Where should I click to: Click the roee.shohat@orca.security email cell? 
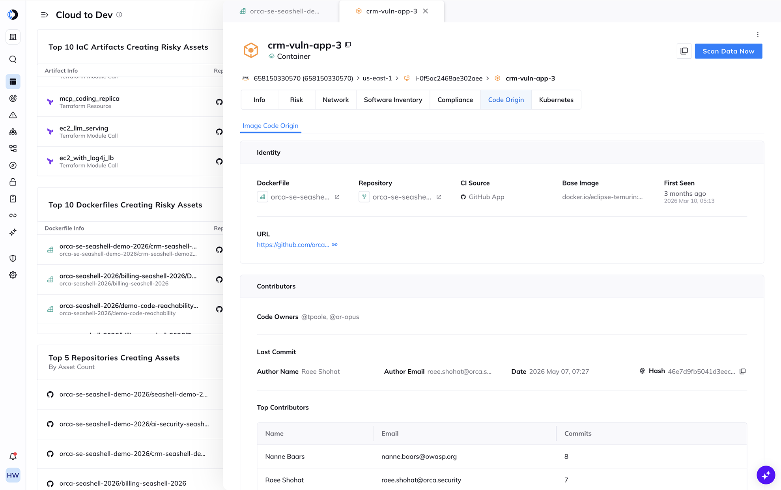click(421, 480)
